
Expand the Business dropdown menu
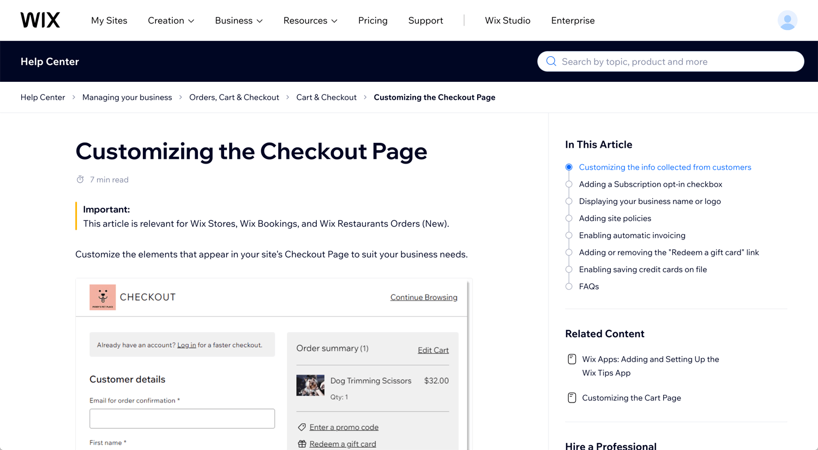239,21
